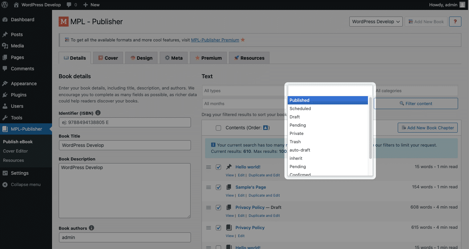The image size is (469, 249).
Task: Click Add New Book Chapter button
Action: point(428,128)
